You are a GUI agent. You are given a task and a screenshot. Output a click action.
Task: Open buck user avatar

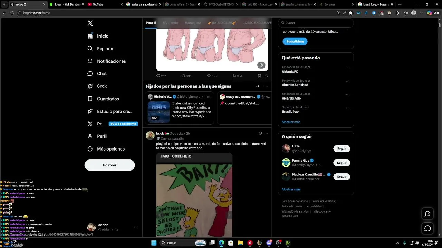[x=150, y=135]
